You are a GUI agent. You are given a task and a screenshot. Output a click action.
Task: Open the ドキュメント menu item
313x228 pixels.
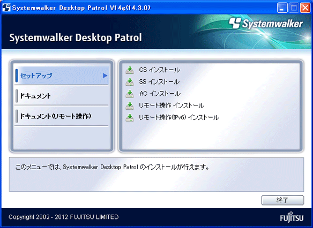point(62,96)
